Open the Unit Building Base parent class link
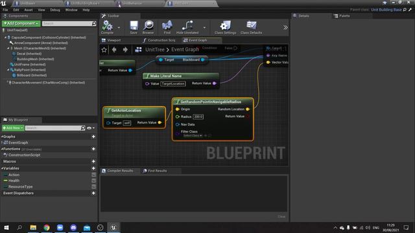 pyautogui.click(x=386, y=10)
